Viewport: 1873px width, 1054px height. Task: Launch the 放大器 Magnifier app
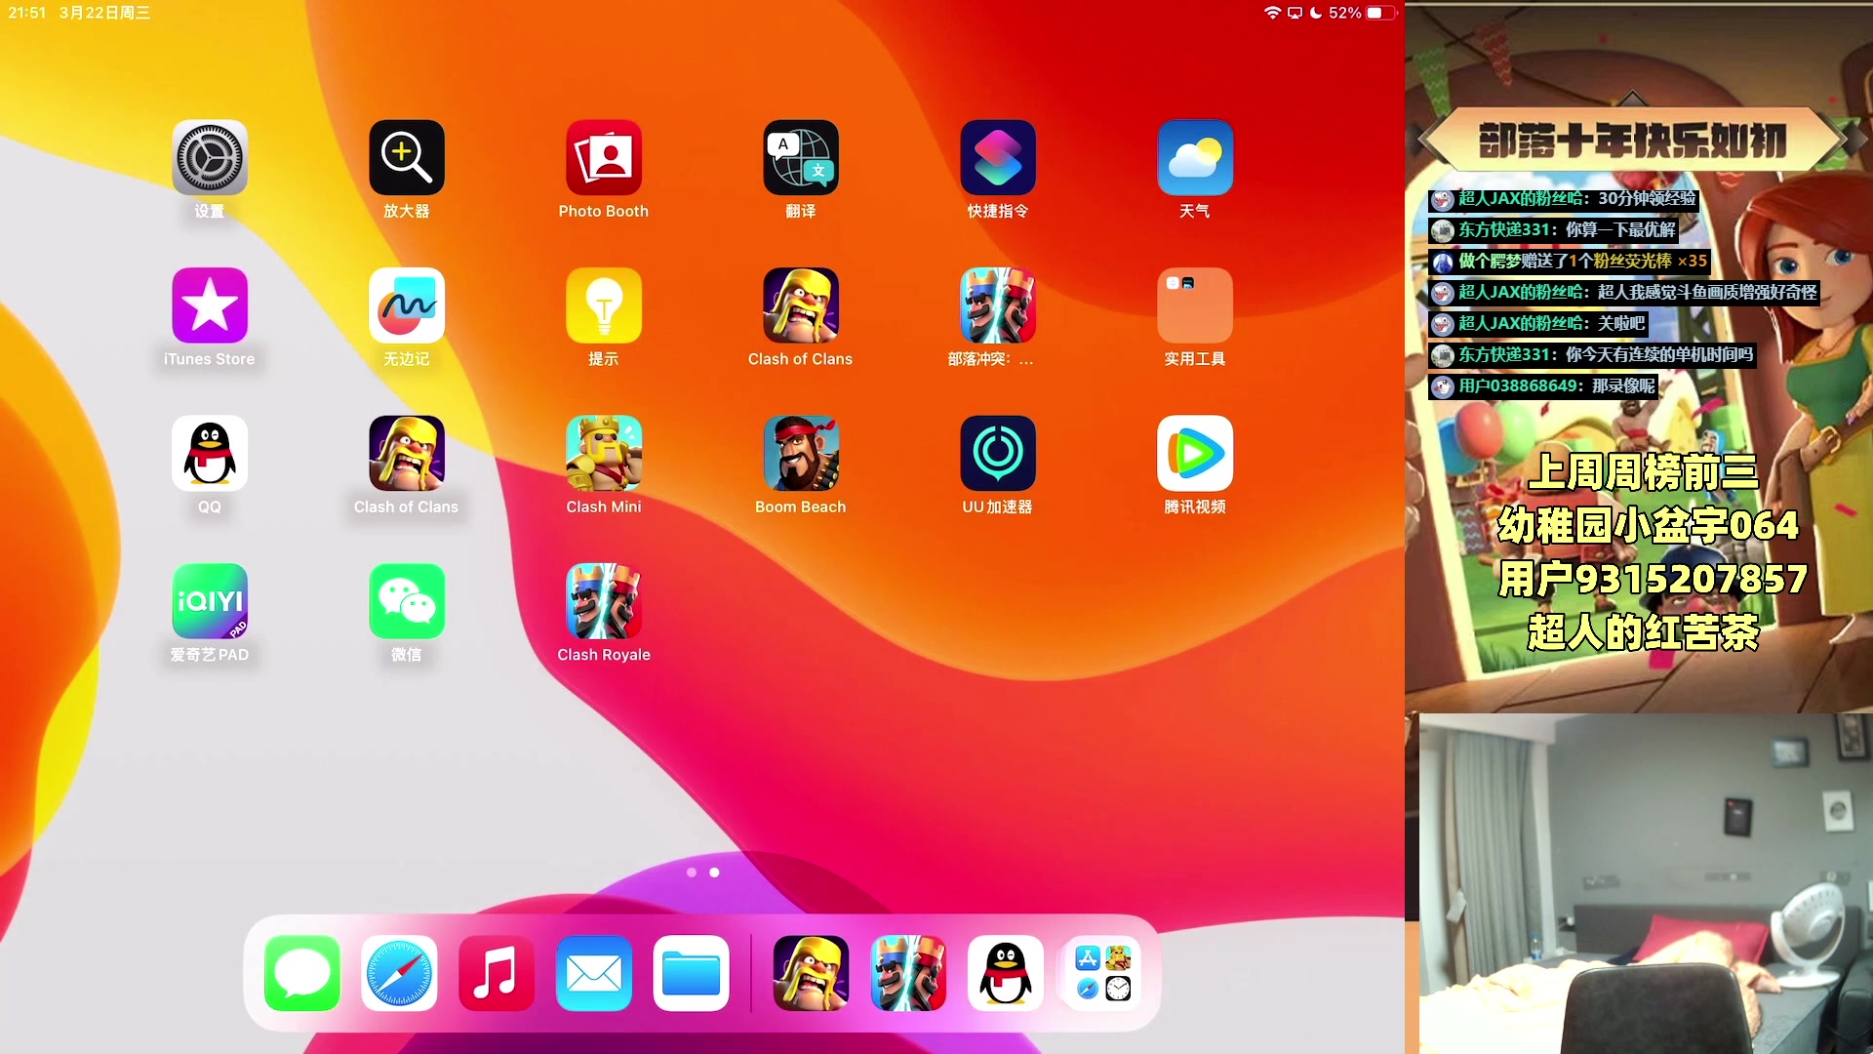(x=407, y=158)
